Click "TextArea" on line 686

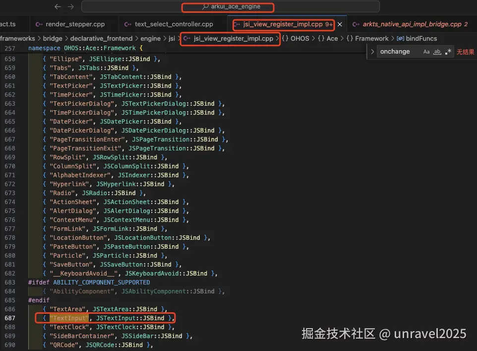point(67,309)
